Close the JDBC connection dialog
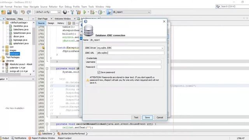Image resolution: width=249 pixels, height=140 pixels. click(164, 21)
